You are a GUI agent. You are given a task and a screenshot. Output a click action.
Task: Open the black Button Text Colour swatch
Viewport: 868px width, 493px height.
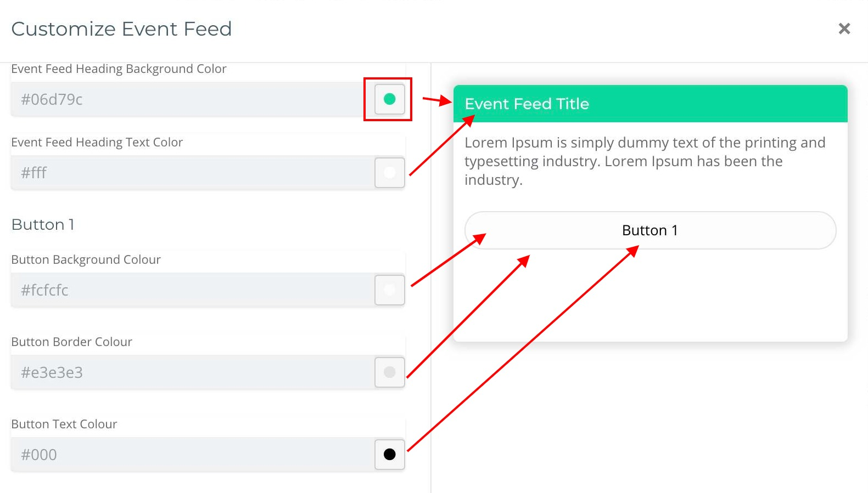click(x=389, y=455)
